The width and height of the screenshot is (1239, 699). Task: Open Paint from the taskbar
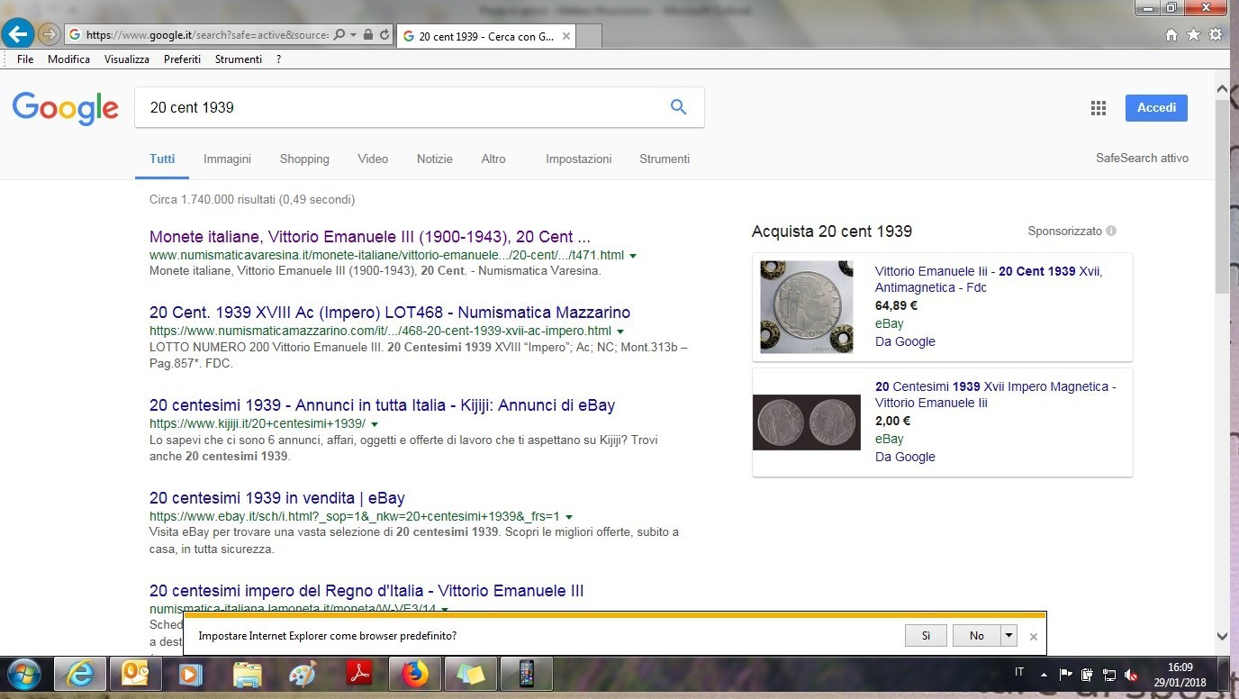pos(303,674)
